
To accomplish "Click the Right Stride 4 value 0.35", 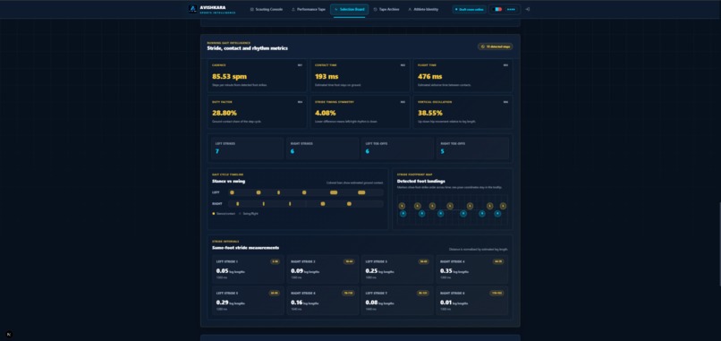I will click(x=445, y=271).
